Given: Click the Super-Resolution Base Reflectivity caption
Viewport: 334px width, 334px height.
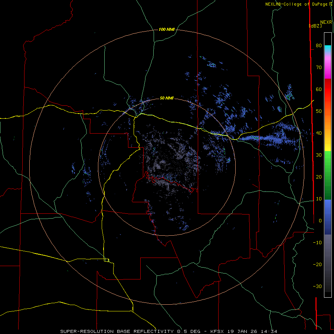Looking at the screenshot, I should coord(117,331).
